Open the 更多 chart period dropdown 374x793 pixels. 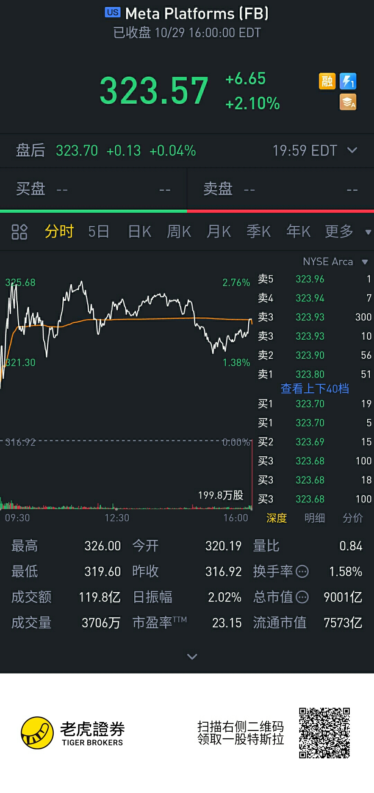pos(347,232)
